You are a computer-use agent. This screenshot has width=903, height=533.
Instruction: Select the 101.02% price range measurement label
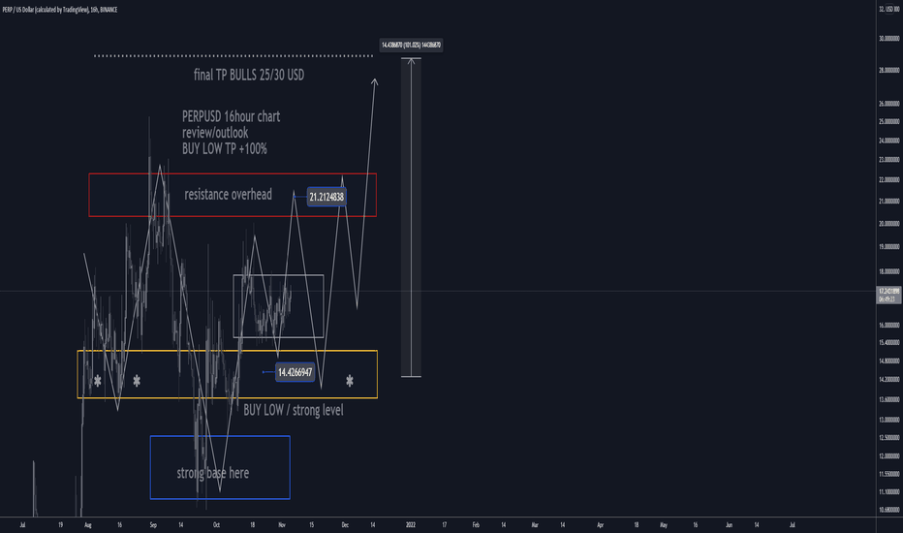tap(411, 45)
